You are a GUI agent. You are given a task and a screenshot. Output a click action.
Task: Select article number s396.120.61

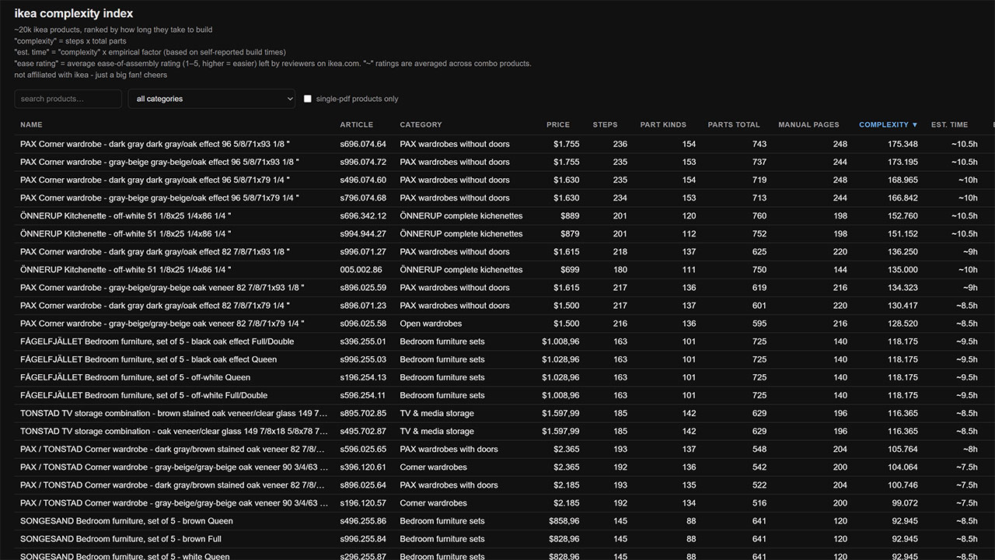[x=363, y=466]
